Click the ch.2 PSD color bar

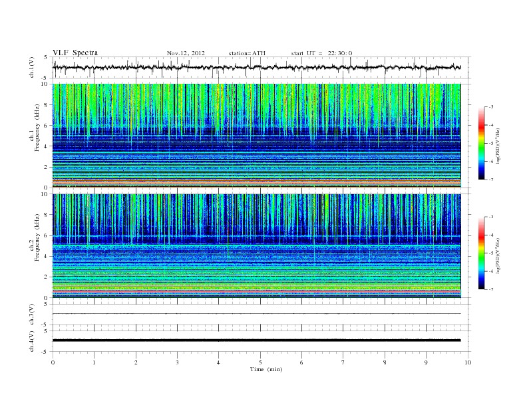pos(481,253)
